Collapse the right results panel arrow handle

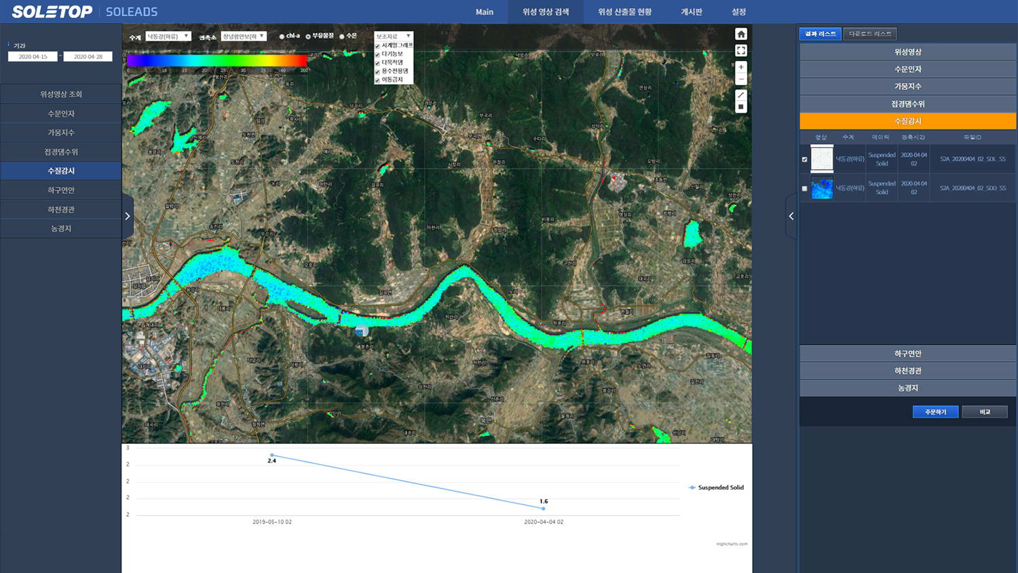(x=791, y=216)
